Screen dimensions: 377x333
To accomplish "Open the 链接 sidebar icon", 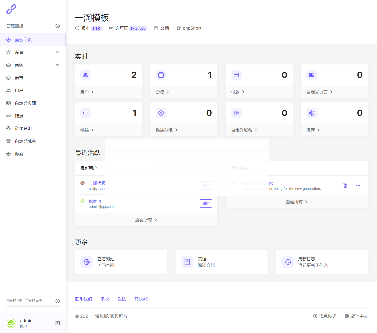I will pyautogui.click(x=8, y=116).
